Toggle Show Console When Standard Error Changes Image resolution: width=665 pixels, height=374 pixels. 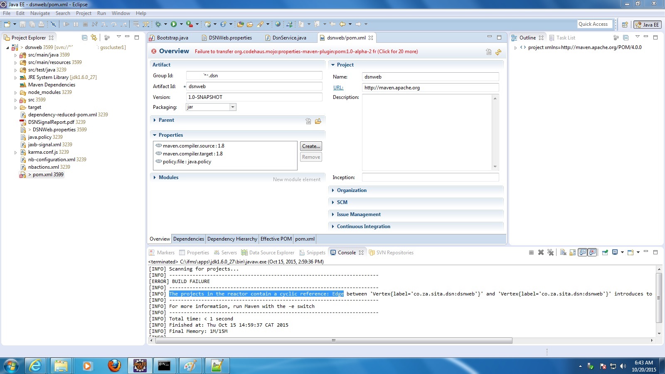[x=592, y=252]
